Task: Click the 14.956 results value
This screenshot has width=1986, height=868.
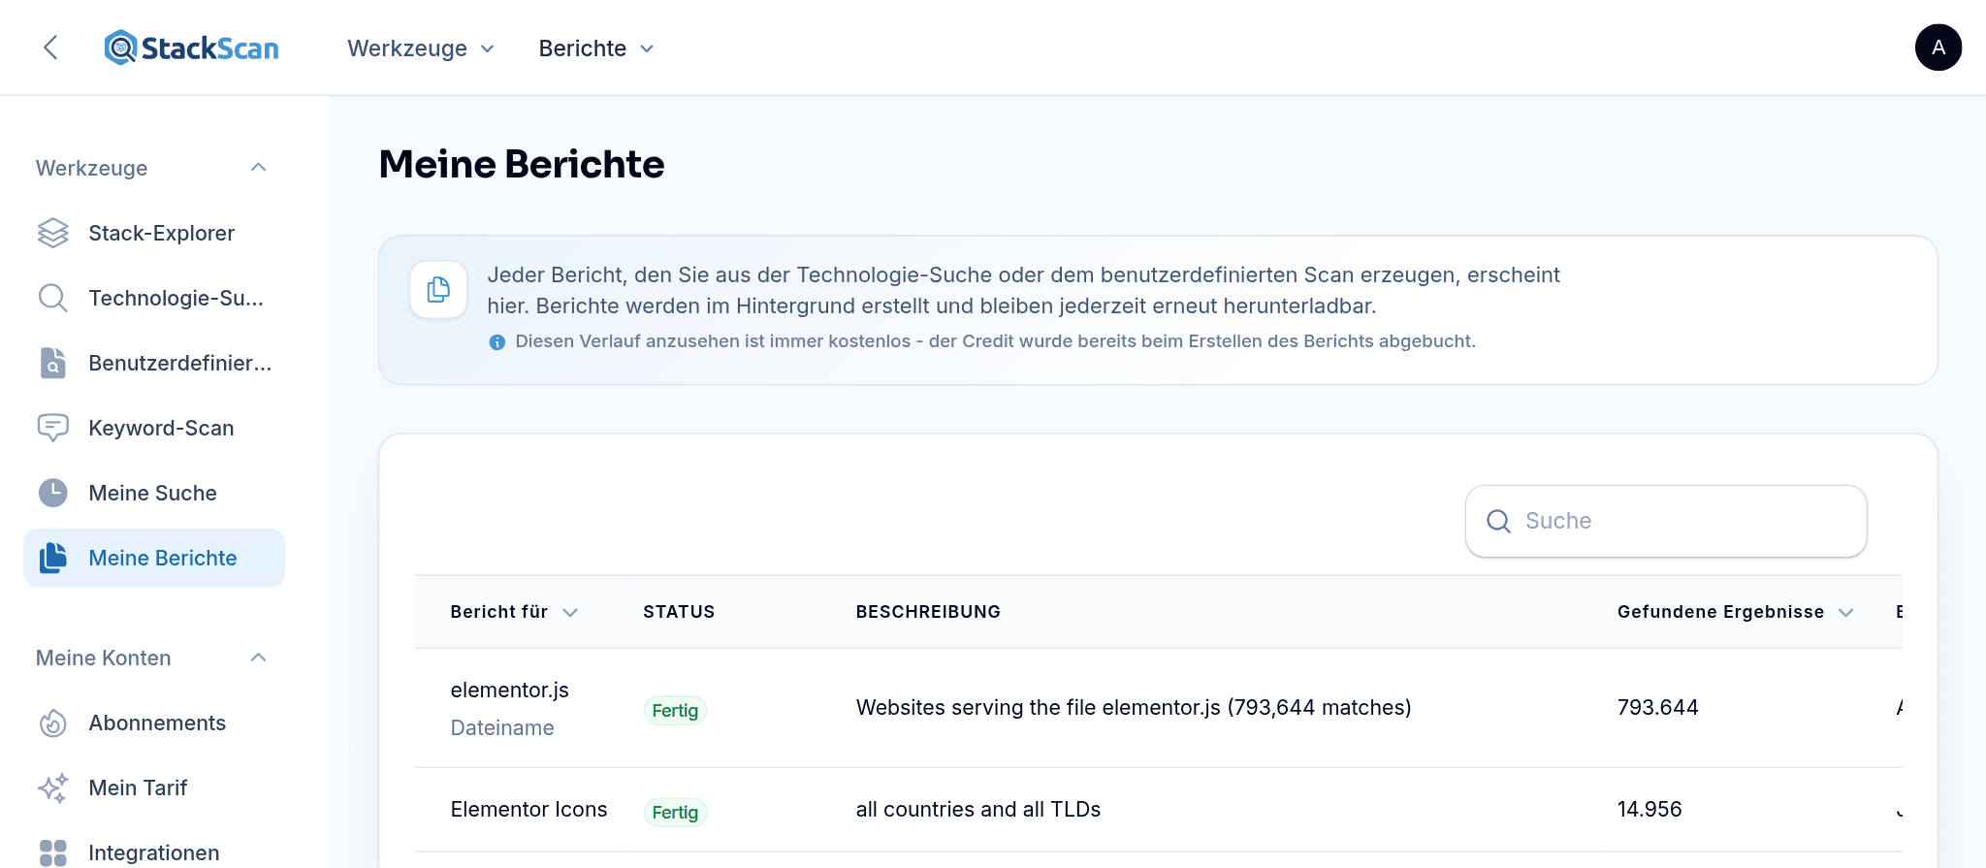Action: click(x=1649, y=809)
